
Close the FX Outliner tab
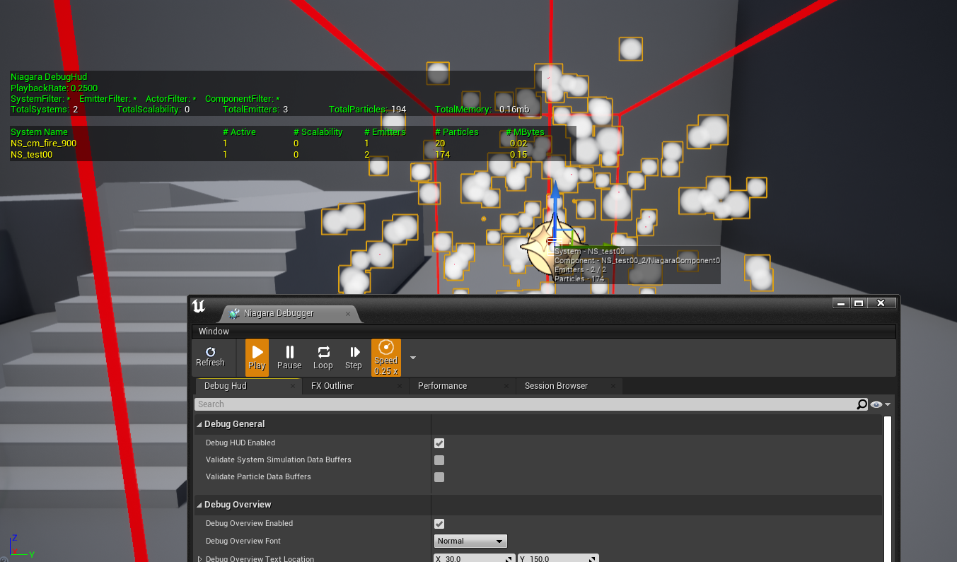401,386
